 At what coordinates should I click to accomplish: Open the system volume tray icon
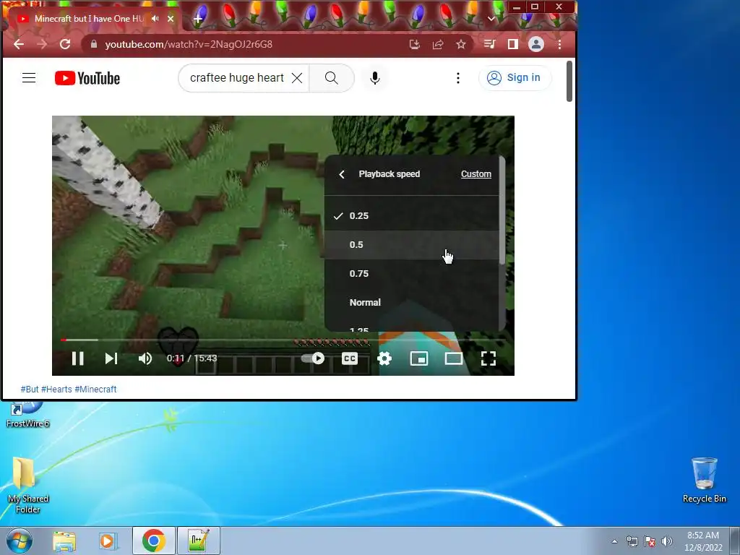pyautogui.click(x=666, y=541)
